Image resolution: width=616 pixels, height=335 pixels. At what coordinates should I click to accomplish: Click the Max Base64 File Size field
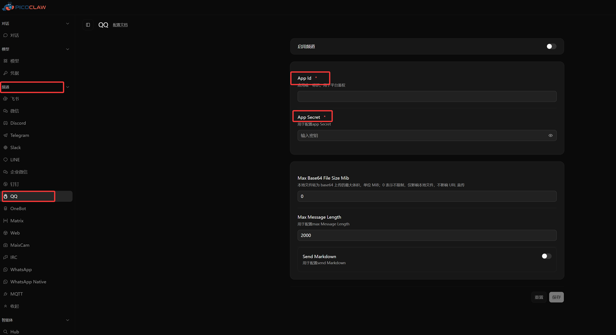(427, 196)
